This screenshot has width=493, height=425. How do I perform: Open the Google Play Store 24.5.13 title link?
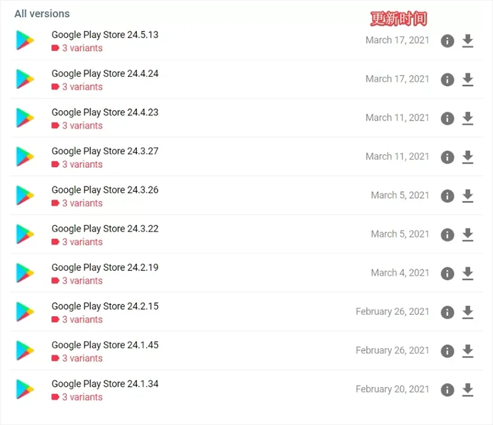pyautogui.click(x=105, y=35)
